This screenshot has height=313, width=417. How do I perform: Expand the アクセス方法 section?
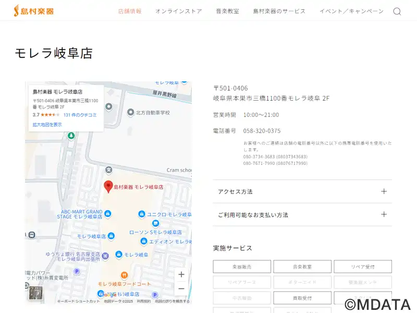point(302,191)
